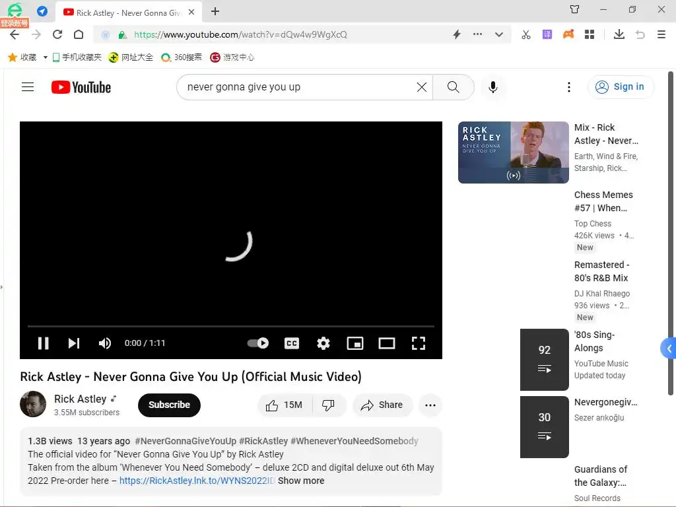Click the lightning speed mode icon
The height and width of the screenshot is (507, 676).
click(x=457, y=34)
